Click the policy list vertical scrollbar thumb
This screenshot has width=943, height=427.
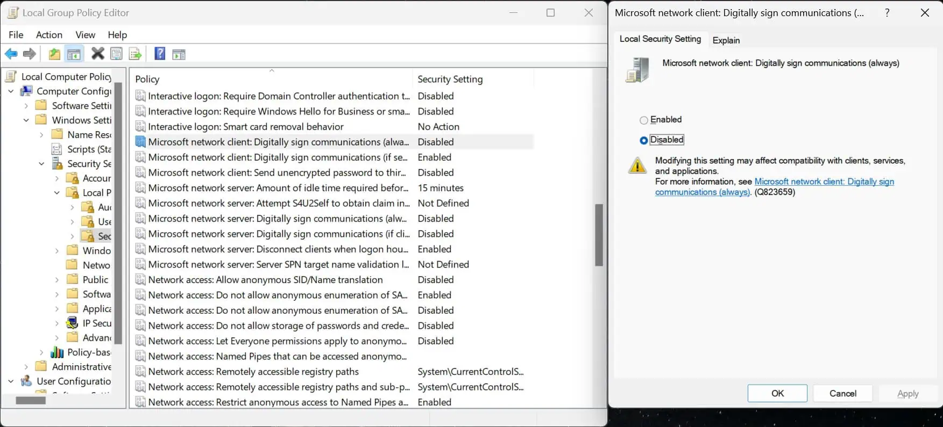pyautogui.click(x=599, y=235)
